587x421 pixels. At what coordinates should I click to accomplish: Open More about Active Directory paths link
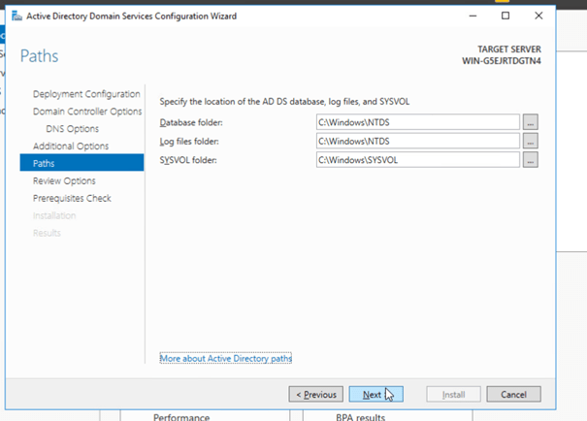click(225, 359)
